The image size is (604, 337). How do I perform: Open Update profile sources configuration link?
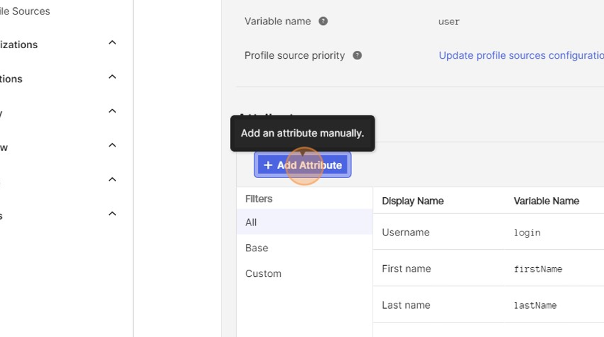coord(521,55)
